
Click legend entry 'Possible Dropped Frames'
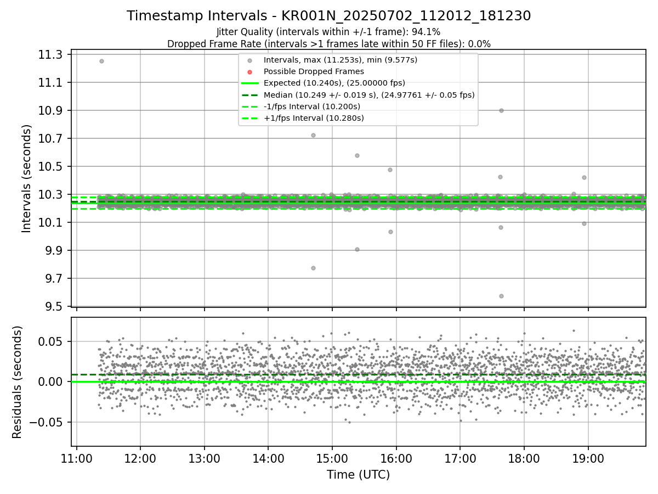click(x=314, y=71)
